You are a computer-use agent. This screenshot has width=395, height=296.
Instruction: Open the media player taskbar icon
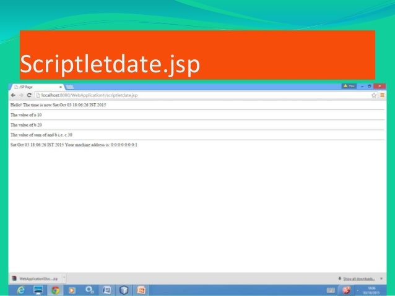72,290
